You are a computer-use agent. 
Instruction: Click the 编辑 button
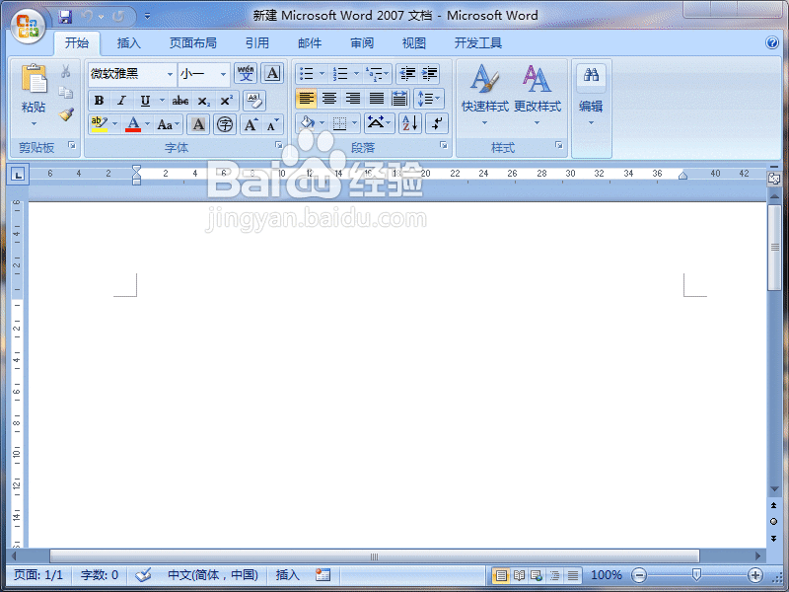591,96
